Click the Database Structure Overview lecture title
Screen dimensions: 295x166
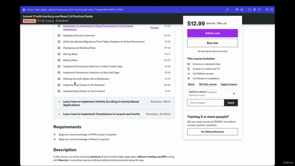click(x=79, y=36)
